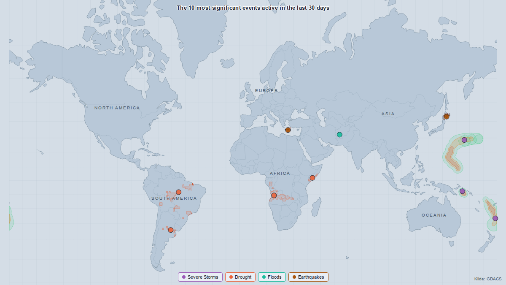Click the ASIA continent label
Image resolution: width=506 pixels, height=285 pixels.
click(388, 114)
